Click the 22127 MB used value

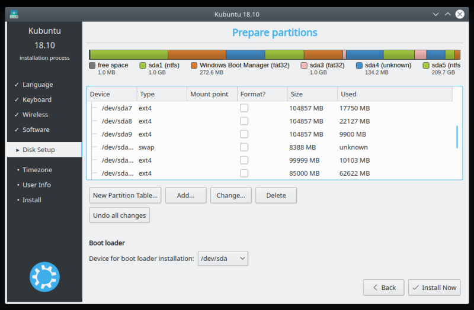point(354,121)
